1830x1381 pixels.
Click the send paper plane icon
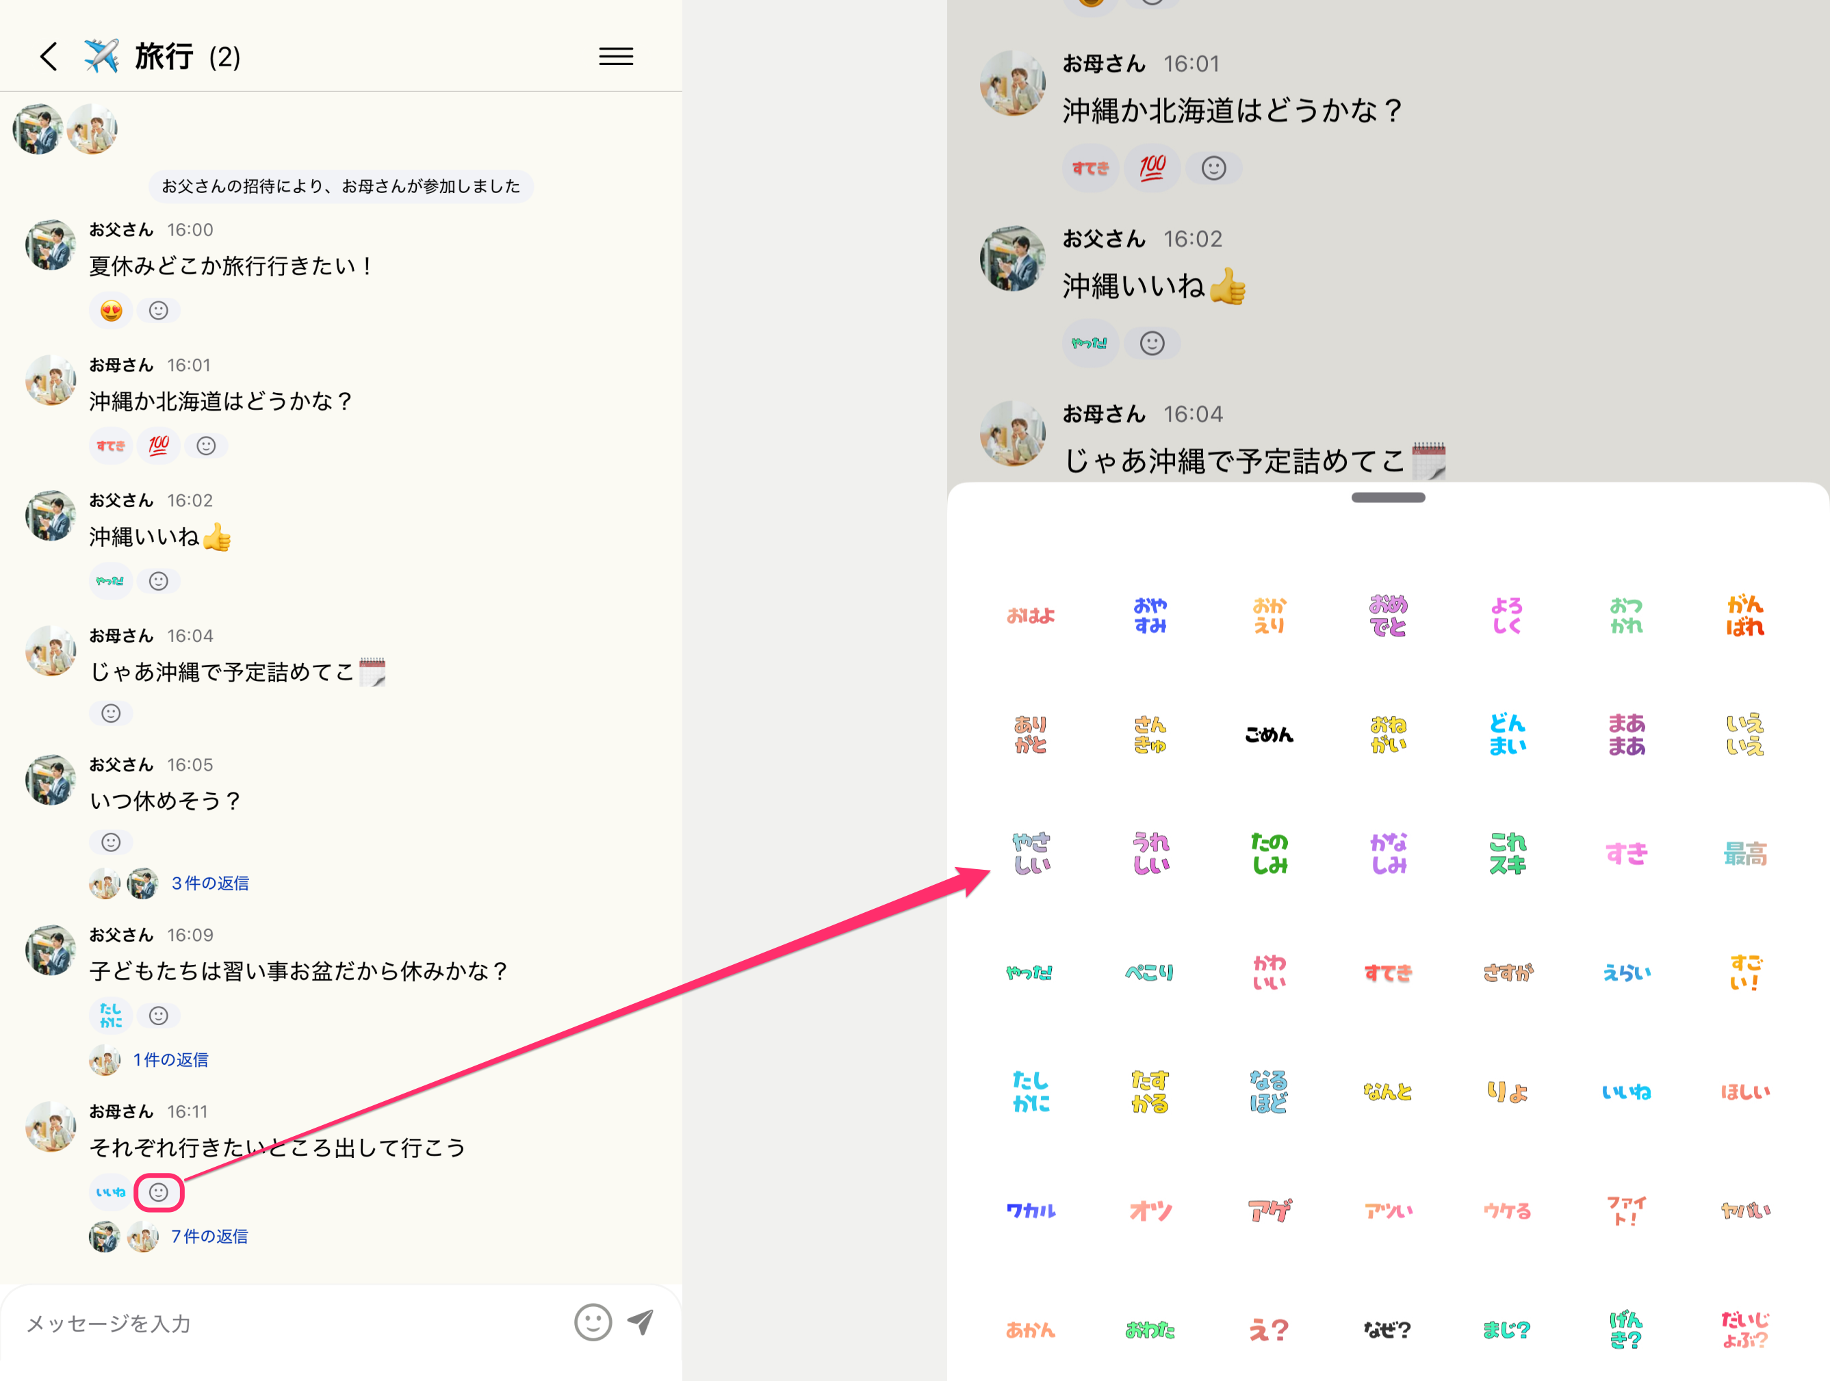641,1322
